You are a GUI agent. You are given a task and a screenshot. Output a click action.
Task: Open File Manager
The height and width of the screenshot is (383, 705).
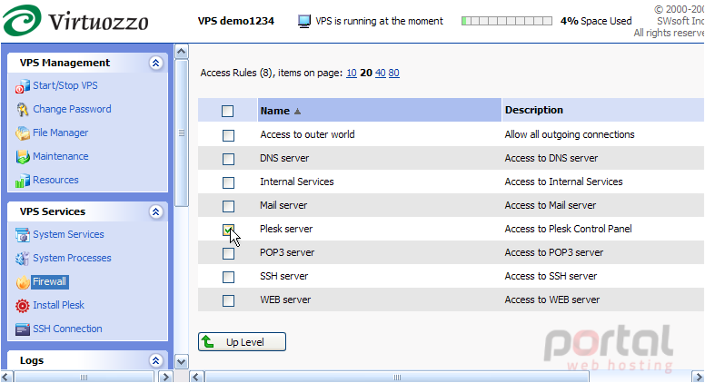tap(60, 133)
